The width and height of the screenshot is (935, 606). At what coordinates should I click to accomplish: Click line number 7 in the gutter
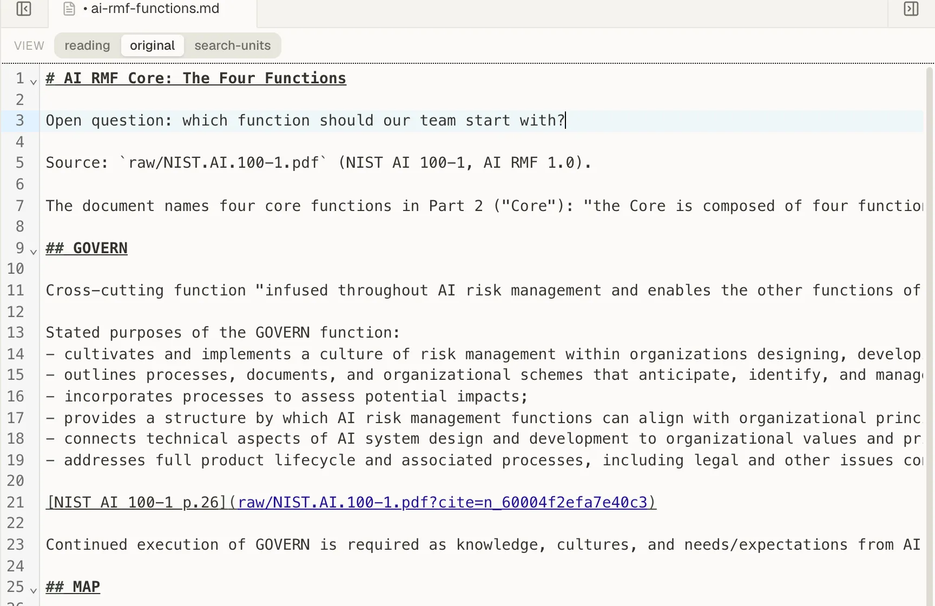click(20, 206)
